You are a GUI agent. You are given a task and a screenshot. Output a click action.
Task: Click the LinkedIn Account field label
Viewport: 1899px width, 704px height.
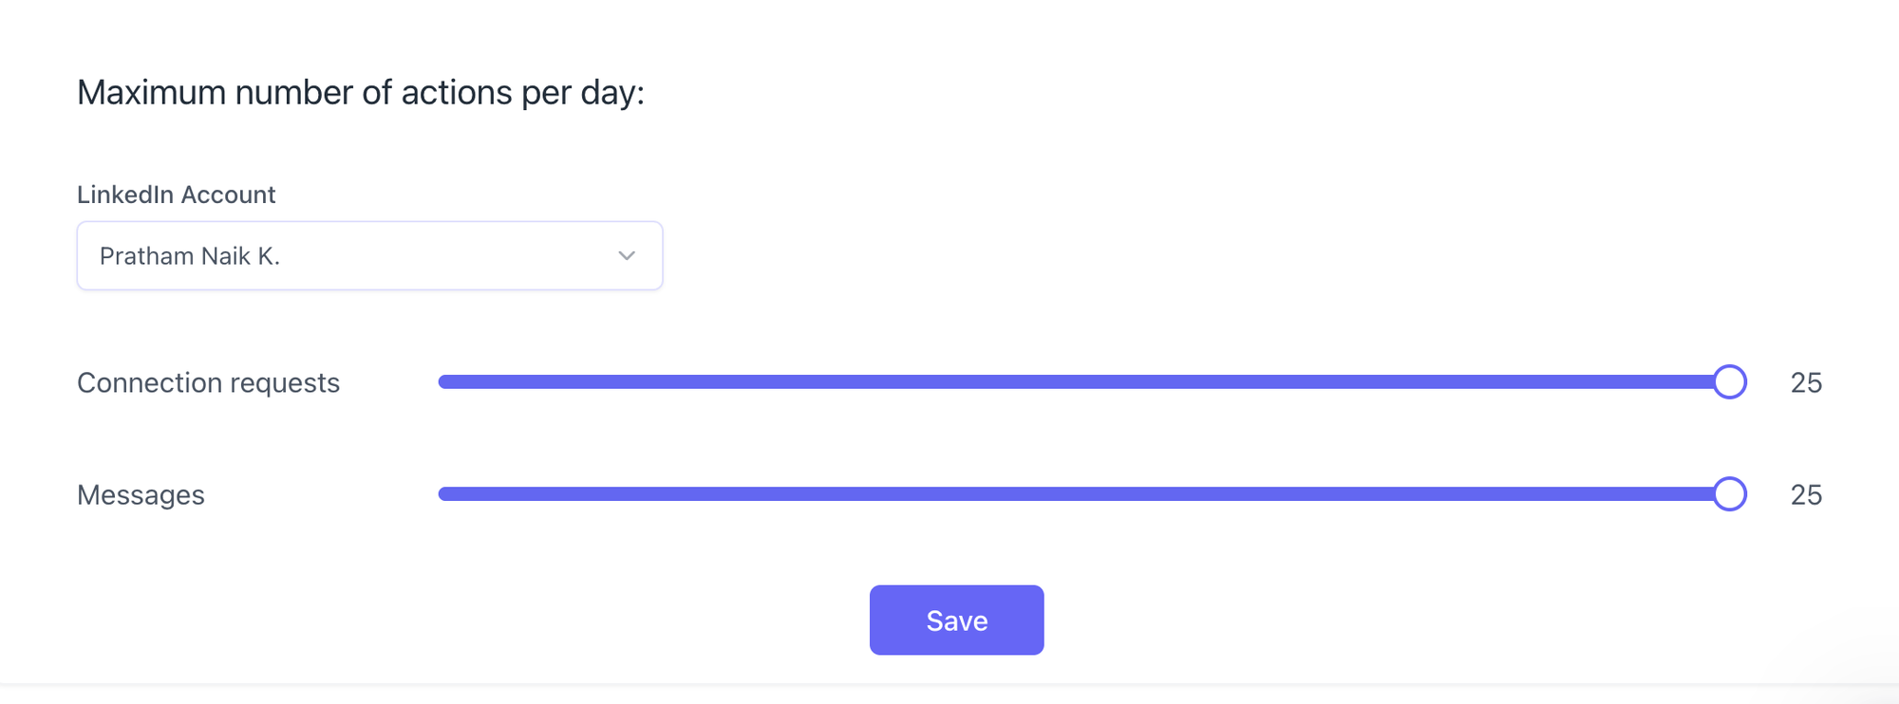[x=176, y=195]
